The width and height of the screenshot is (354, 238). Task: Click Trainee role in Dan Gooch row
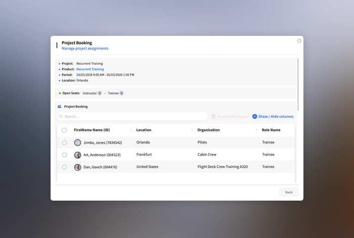pyautogui.click(x=268, y=166)
